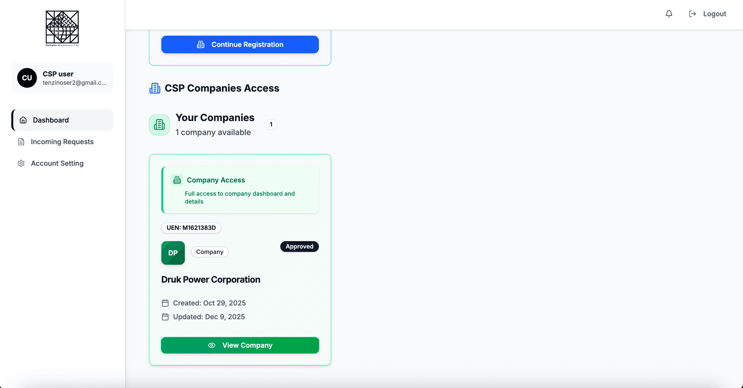This screenshot has height=388, width=743.
Task: Select the Dashboard home icon
Action: [x=23, y=120]
